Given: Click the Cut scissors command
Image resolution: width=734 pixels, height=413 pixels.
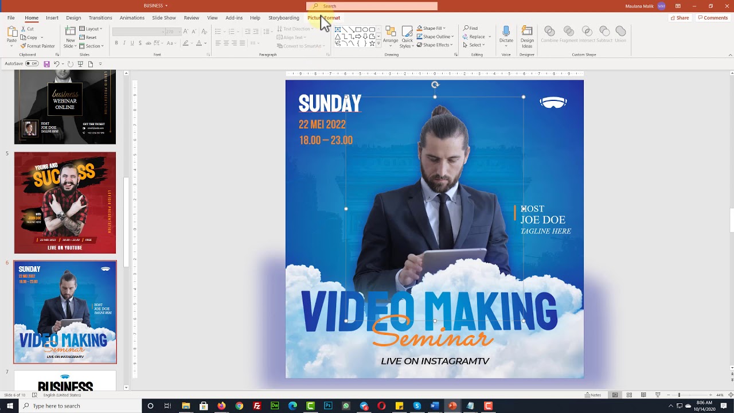Looking at the screenshot, I should (x=27, y=29).
